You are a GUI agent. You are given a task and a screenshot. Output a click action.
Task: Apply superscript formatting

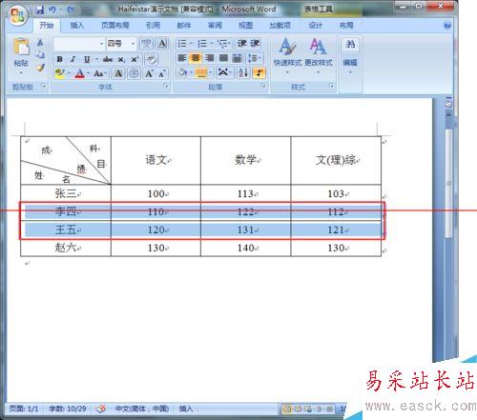click(x=135, y=59)
